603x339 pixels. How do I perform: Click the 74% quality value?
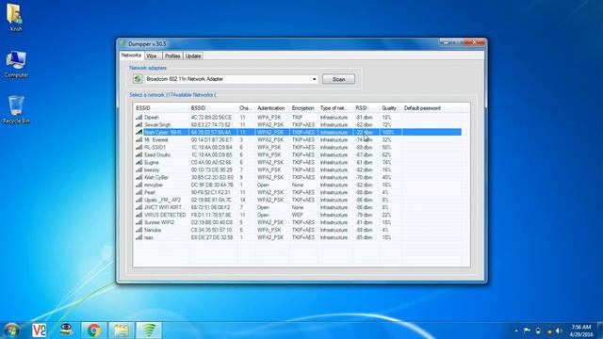(386, 162)
